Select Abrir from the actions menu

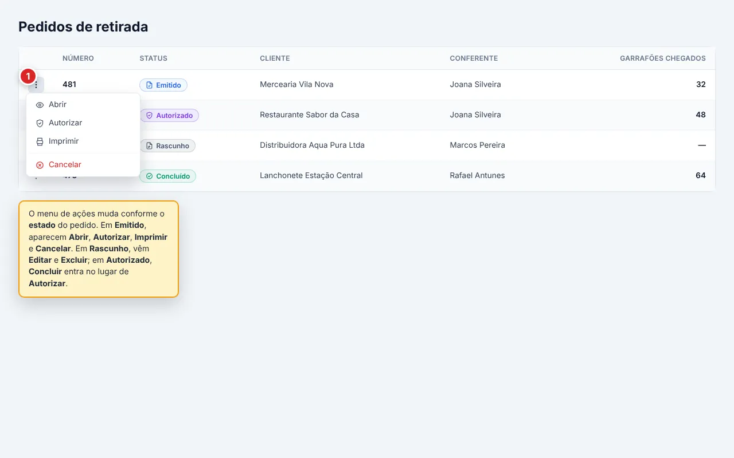pos(83,105)
